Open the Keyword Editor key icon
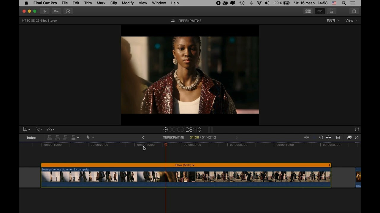The image size is (380, 213). (56, 11)
